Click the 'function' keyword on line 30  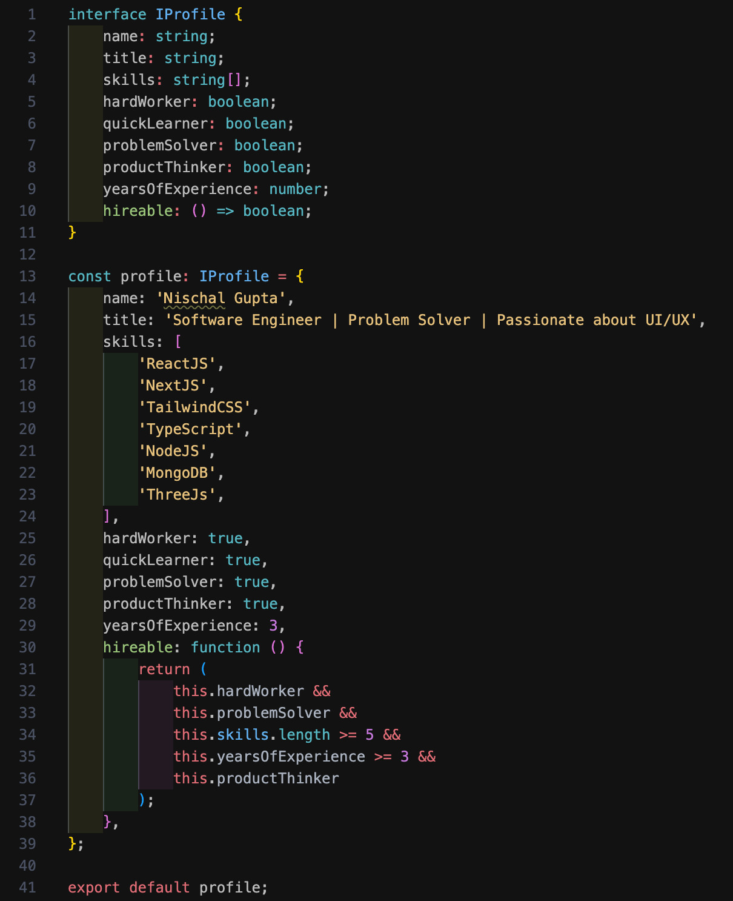[x=225, y=648]
